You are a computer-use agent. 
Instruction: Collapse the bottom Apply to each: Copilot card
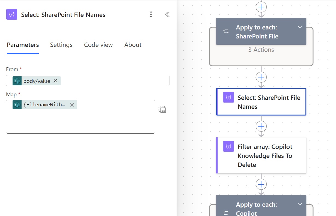300,204
